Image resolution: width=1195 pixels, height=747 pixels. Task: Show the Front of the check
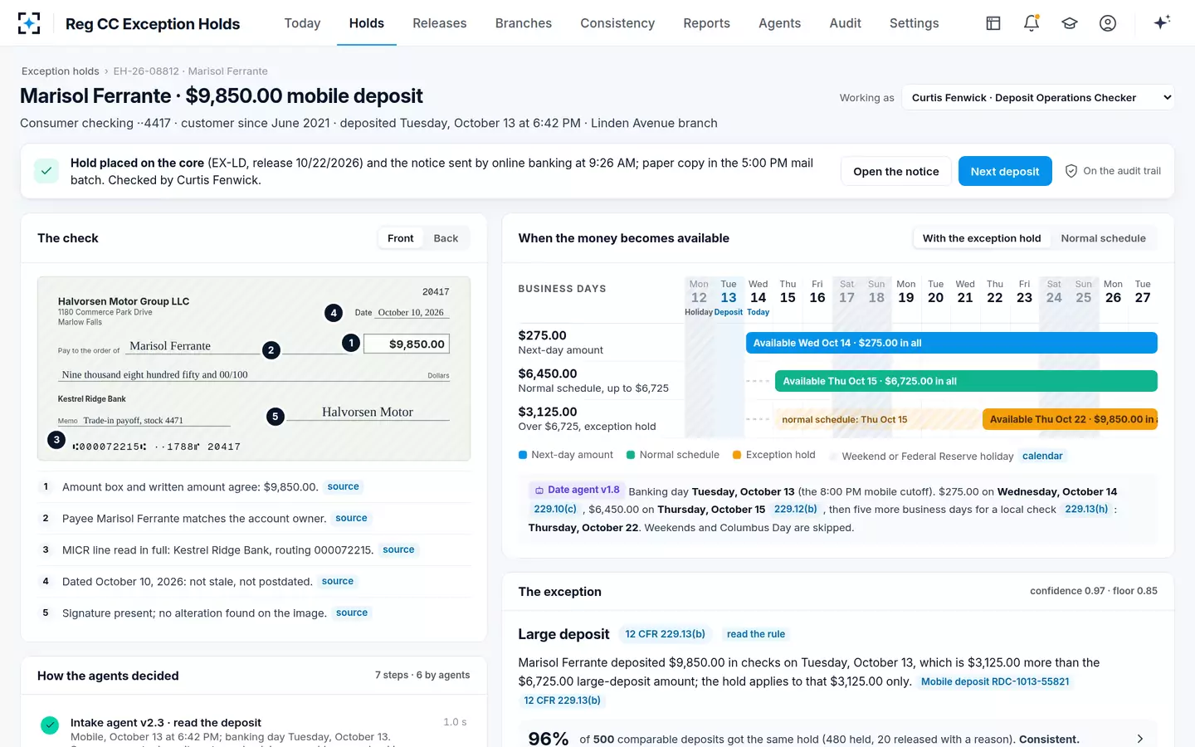click(x=400, y=238)
